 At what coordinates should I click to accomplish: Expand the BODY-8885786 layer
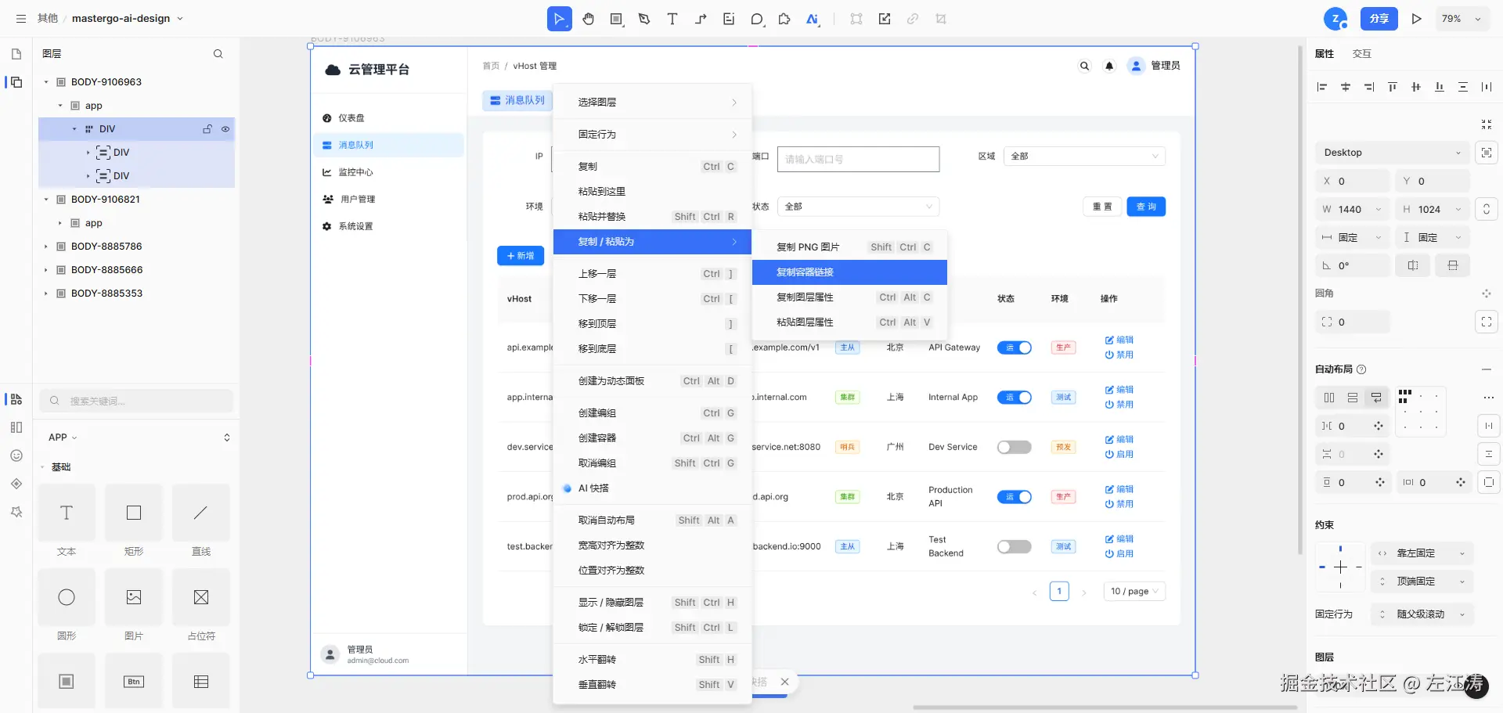(x=46, y=247)
